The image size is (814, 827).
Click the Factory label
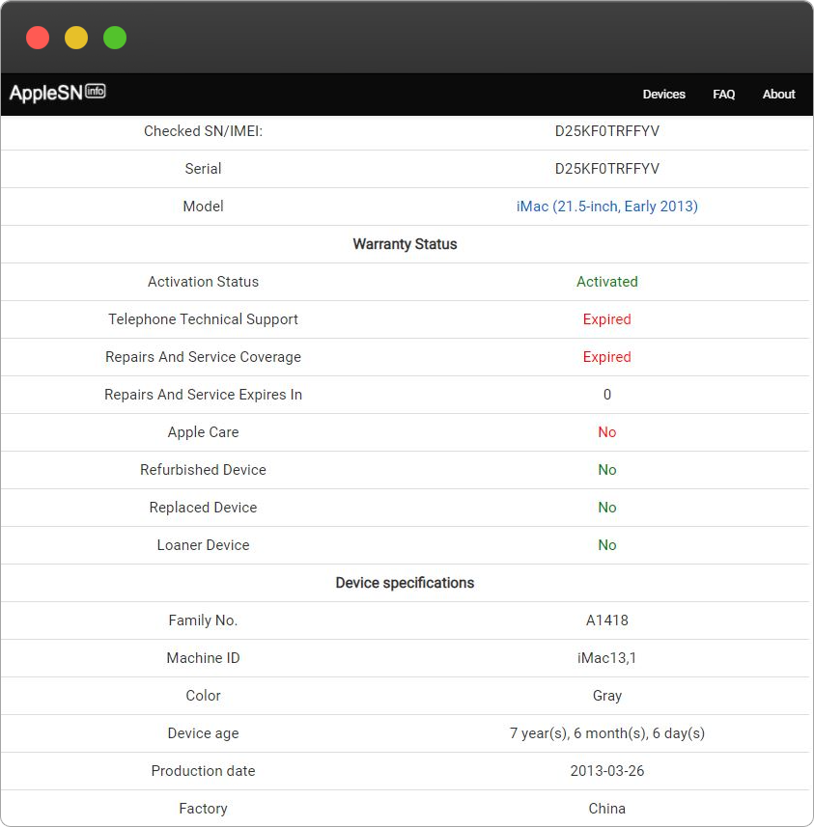(203, 809)
